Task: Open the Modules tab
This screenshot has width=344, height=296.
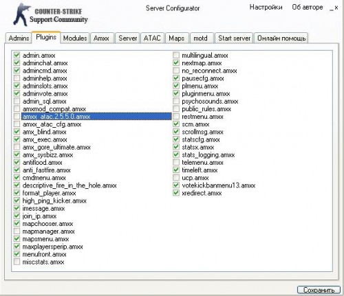Action: [x=75, y=38]
